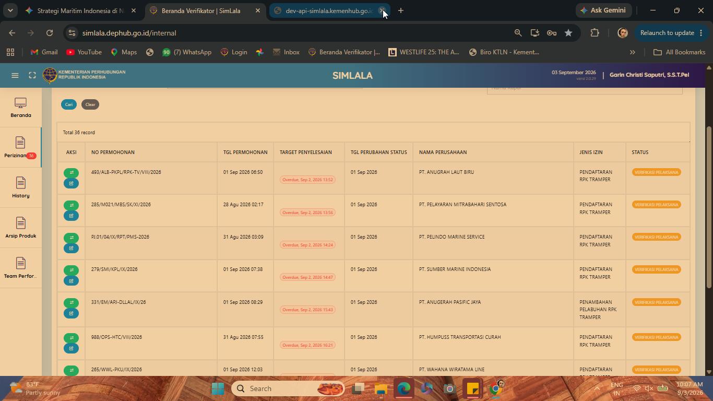Open the hamburger menu in SIMLALA header
The image size is (713, 401).
pyautogui.click(x=15, y=75)
